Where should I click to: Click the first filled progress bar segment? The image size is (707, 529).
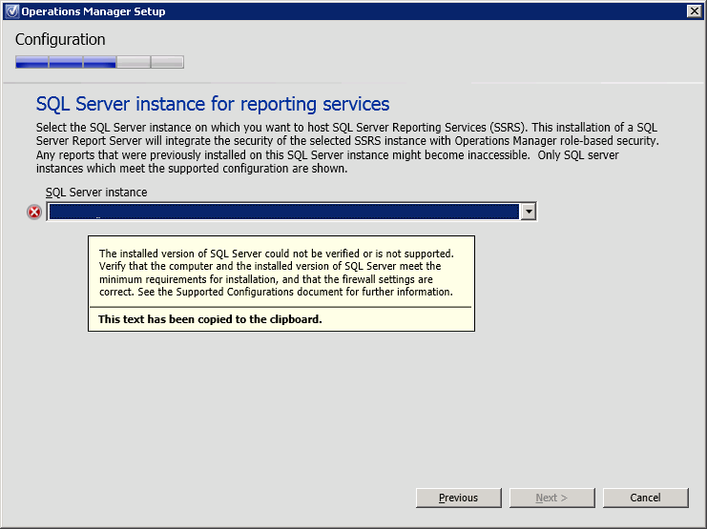[31, 63]
